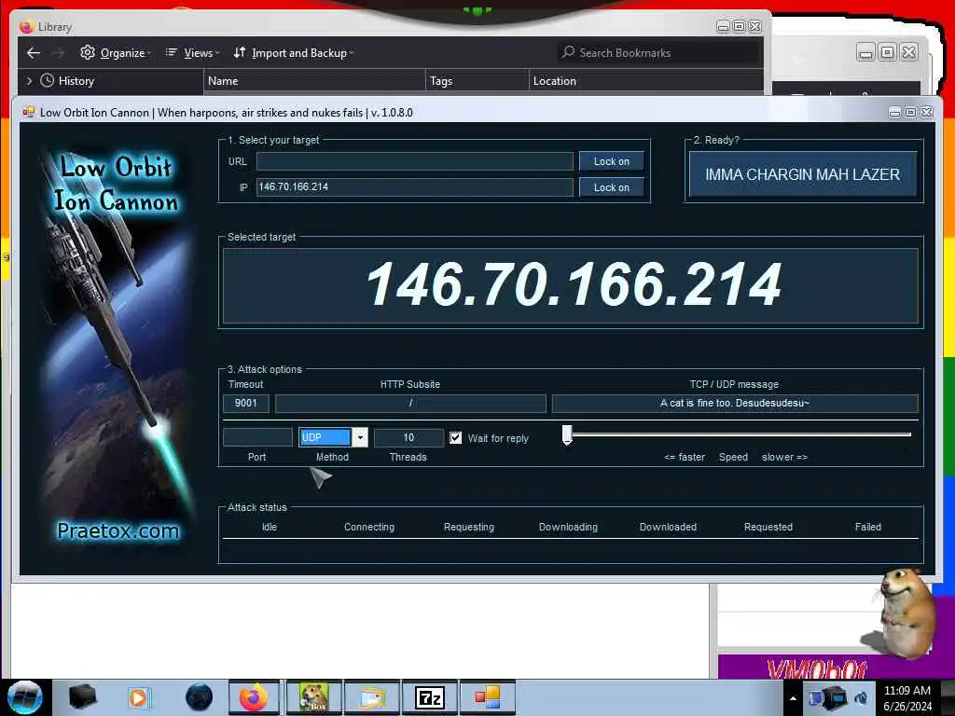Click the black box taskbar icon
The height and width of the screenshot is (716, 955).
pyautogui.click(x=82, y=697)
